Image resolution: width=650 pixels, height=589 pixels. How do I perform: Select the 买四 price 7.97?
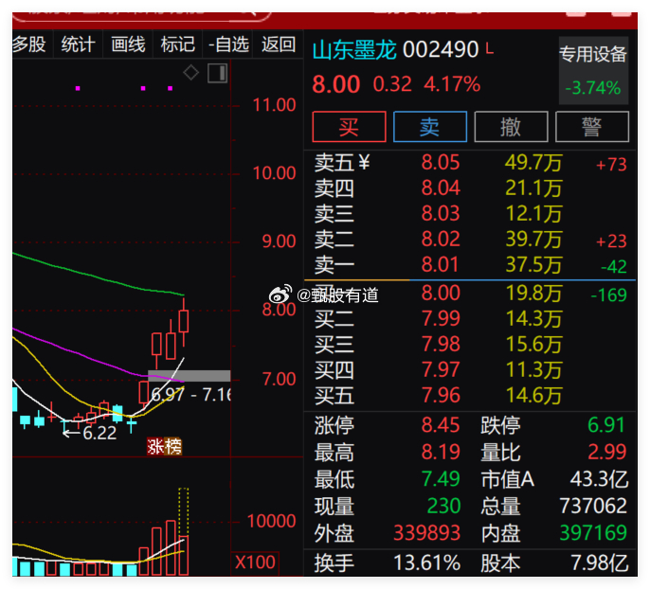pos(441,370)
